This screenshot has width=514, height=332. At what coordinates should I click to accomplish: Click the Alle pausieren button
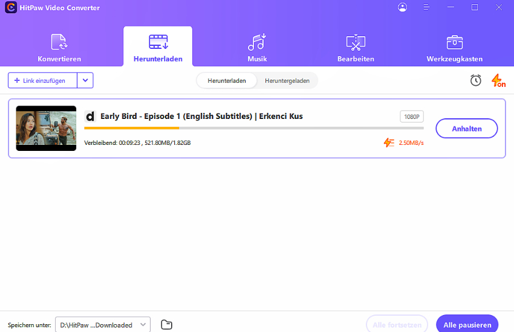point(467,324)
